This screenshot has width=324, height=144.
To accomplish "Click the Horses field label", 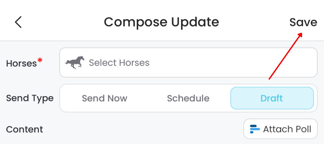I will [x=21, y=63].
